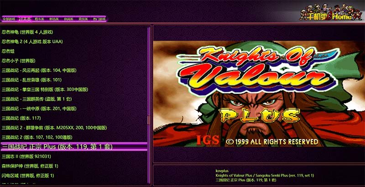Open the 格斗类 category tab

40,19
